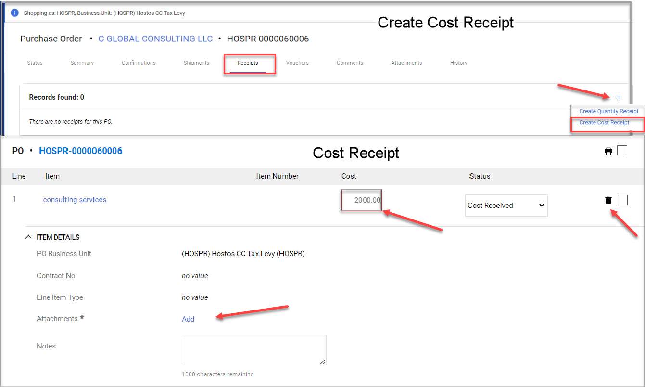This screenshot has width=645, height=387.
Task: Click the print receipt icon
Action: pyautogui.click(x=608, y=151)
